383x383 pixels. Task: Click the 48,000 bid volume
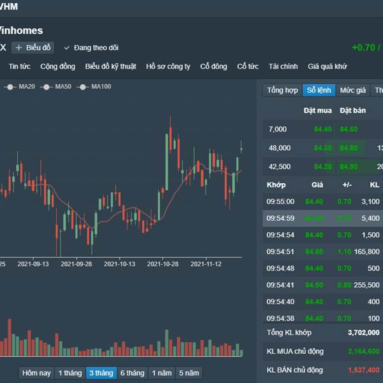click(280, 148)
